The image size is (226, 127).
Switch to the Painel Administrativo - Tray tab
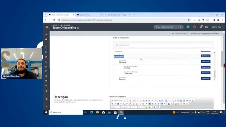(61, 15)
